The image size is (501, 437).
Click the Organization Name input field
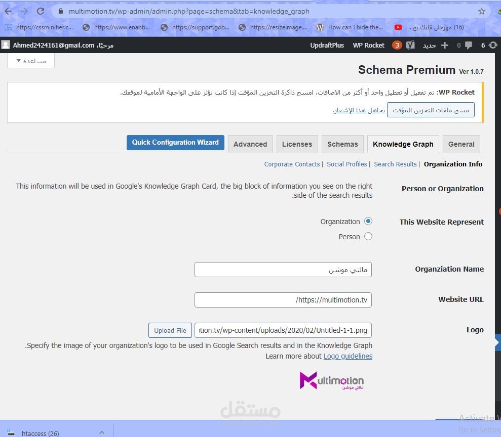pyautogui.click(x=283, y=270)
